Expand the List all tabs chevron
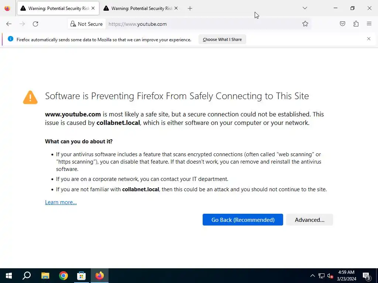This screenshot has height=283, width=378. coord(305,8)
